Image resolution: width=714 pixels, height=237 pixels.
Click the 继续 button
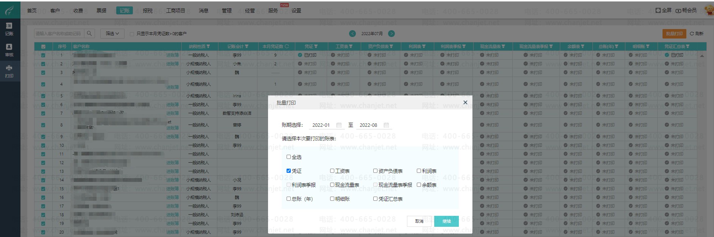click(446, 221)
